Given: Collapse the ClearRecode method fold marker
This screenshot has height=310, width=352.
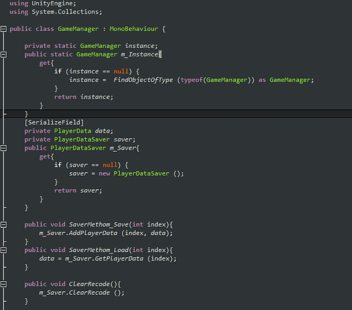Looking at the screenshot, I should pos(4,284).
